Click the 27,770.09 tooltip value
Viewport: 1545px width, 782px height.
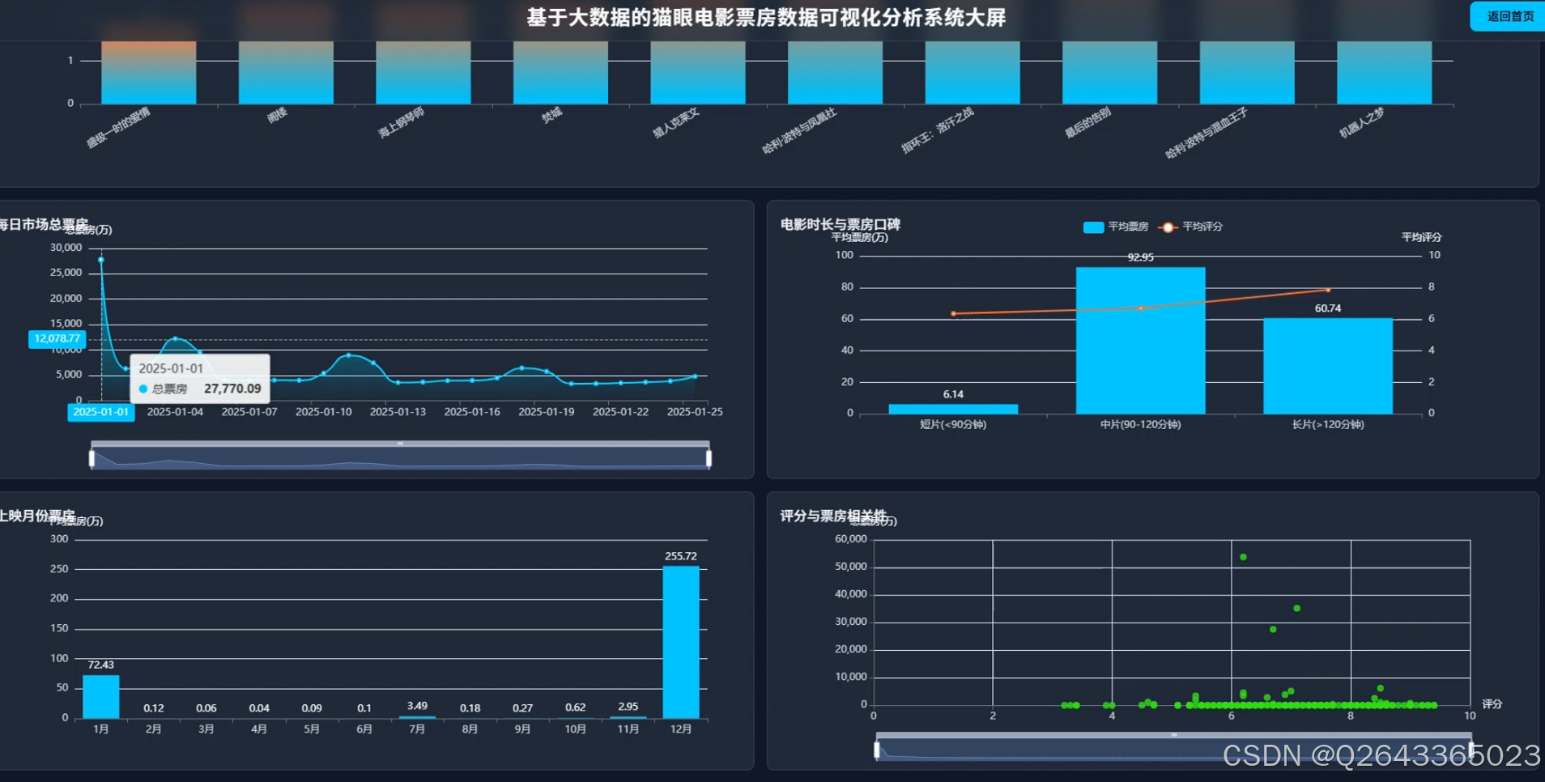tap(232, 389)
